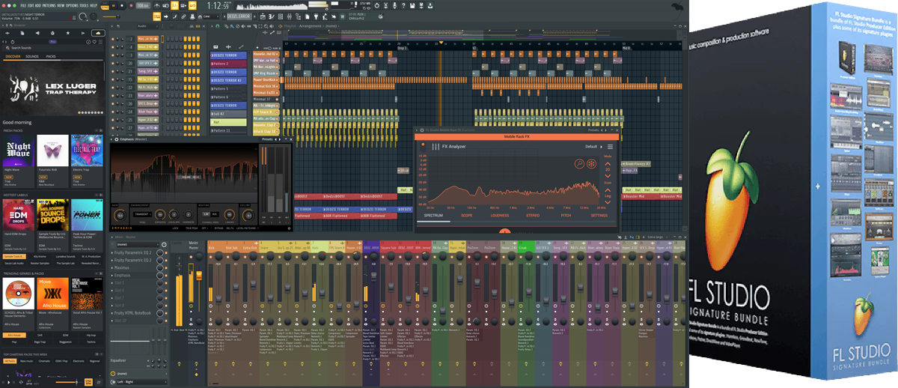Screen dimensions: 898x388
Task: Open the Channel rack view icon
Action: [281, 16]
